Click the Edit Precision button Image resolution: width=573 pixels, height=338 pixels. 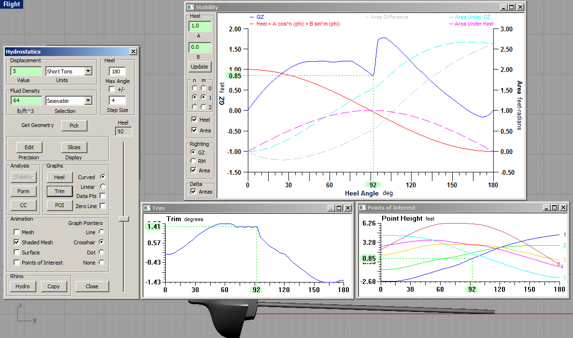(x=29, y=147)
